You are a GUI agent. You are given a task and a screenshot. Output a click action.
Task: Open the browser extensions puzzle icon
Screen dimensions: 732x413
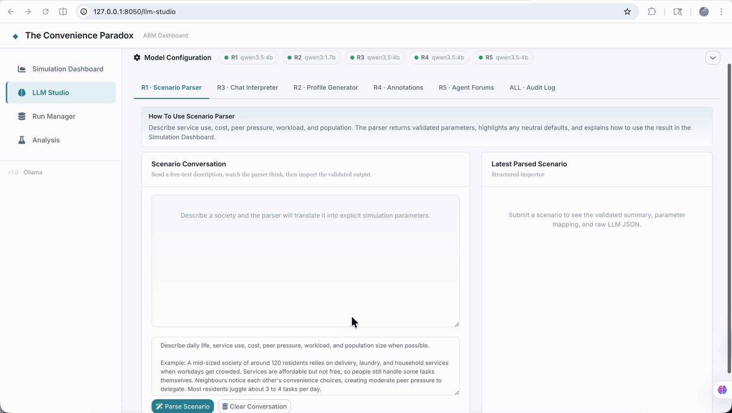click(652, 12)
